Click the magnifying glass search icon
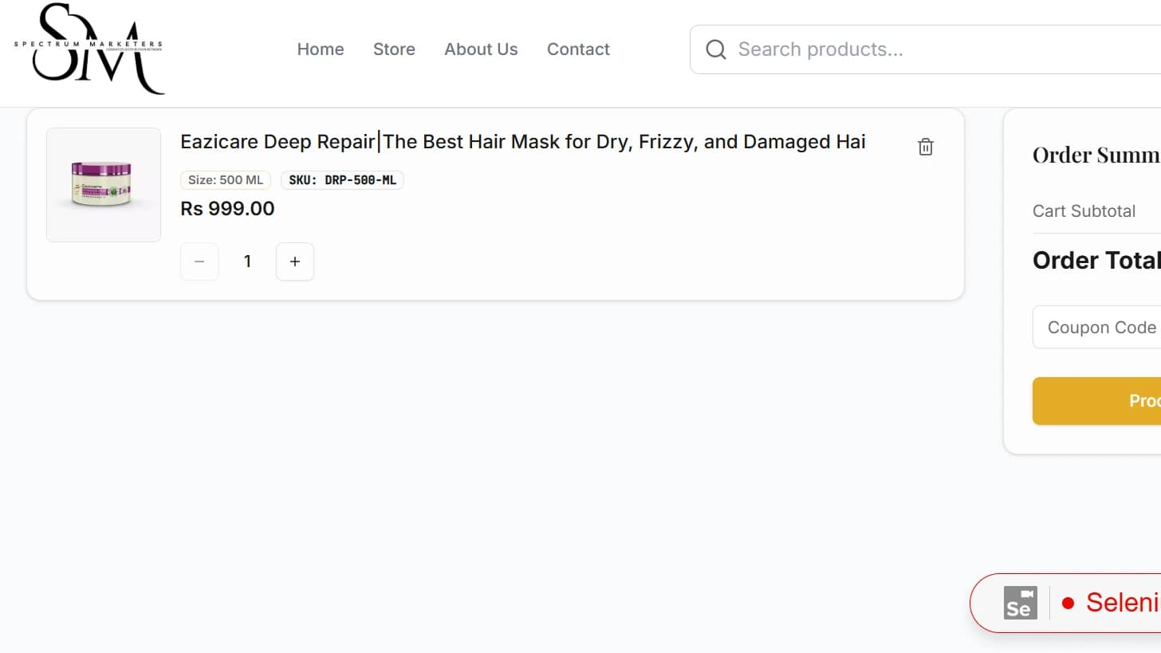This screenshot has width=1161, height=653. point(716,49)
